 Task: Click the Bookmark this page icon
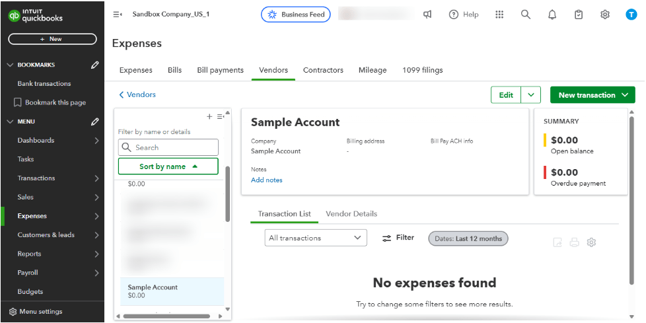(18, 102)
